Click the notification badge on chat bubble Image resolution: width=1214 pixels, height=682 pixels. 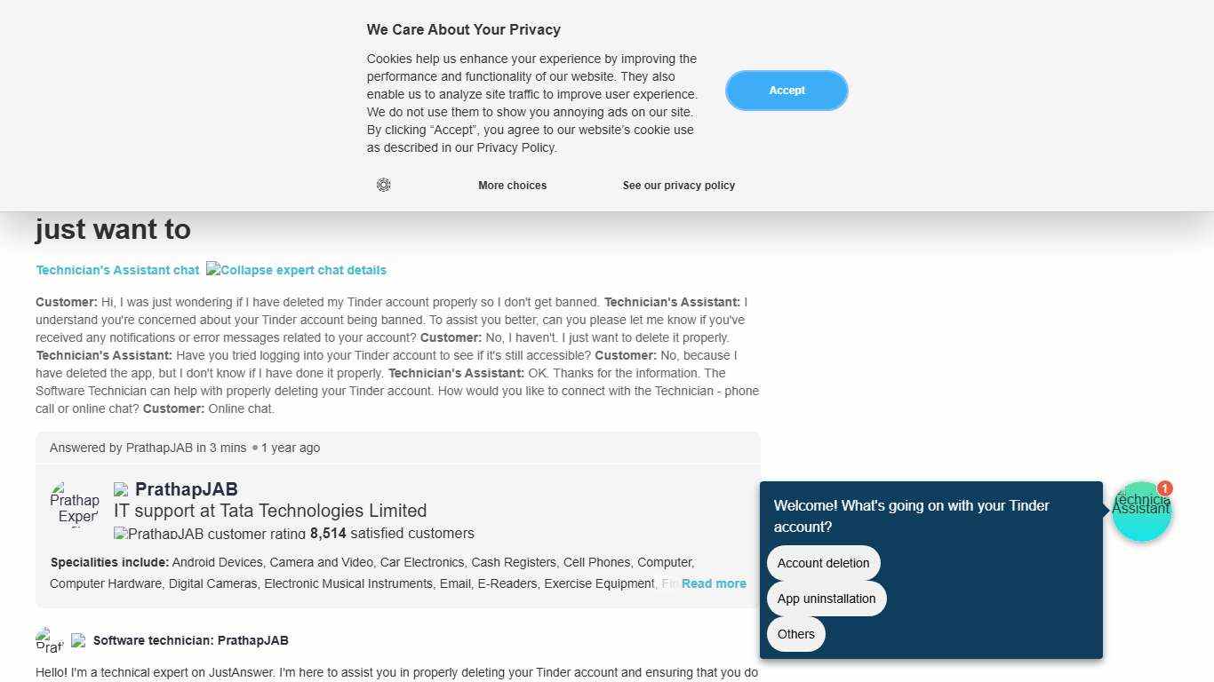[x=1165, y=488]
